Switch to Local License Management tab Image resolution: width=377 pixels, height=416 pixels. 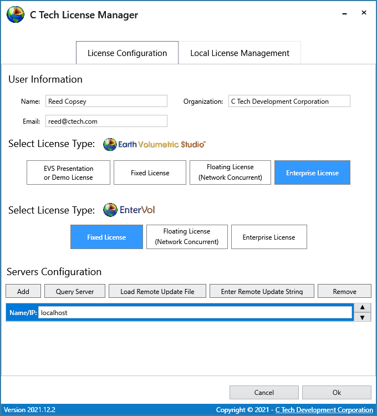(x=240, y=53)
